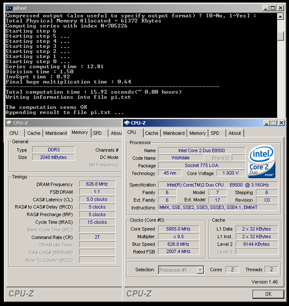The height and width of the screenshot is (306, 289).
Task: Close the front CPU-Z window
Action: [x=281, y=123]
